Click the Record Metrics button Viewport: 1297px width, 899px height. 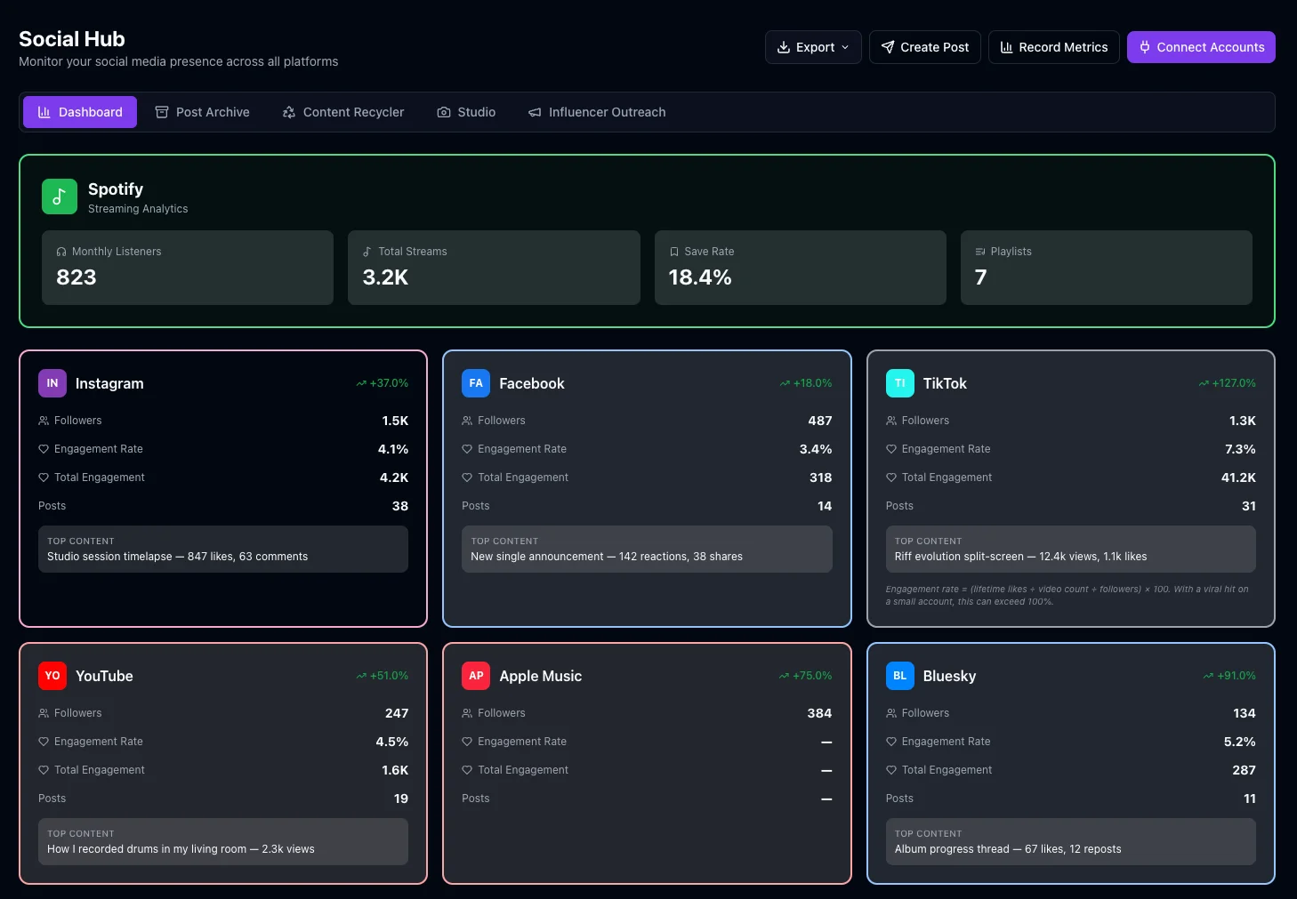pyautogui.click(x=1054, y=47)
